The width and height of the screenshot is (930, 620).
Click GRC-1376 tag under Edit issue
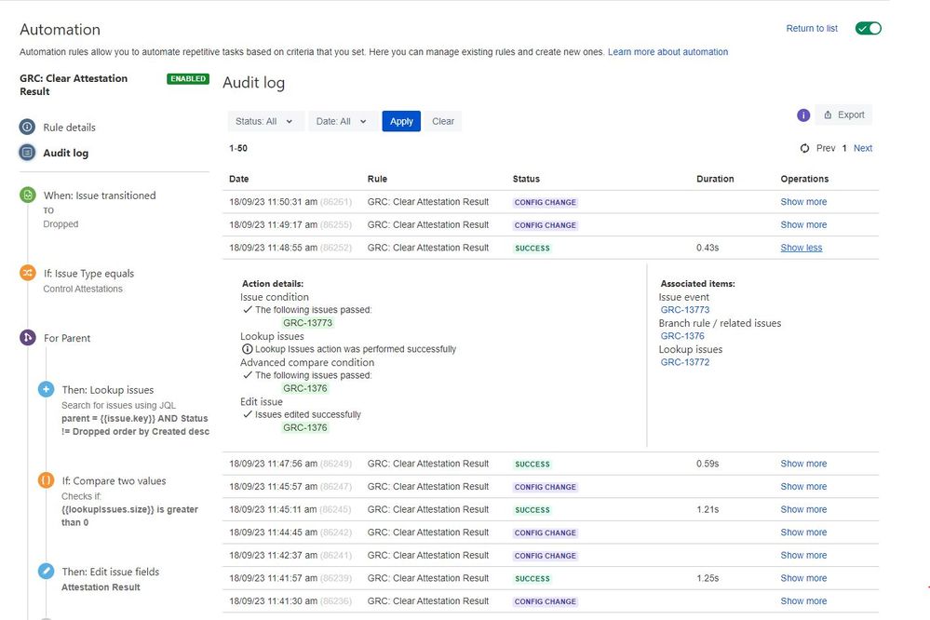point(304,427)
